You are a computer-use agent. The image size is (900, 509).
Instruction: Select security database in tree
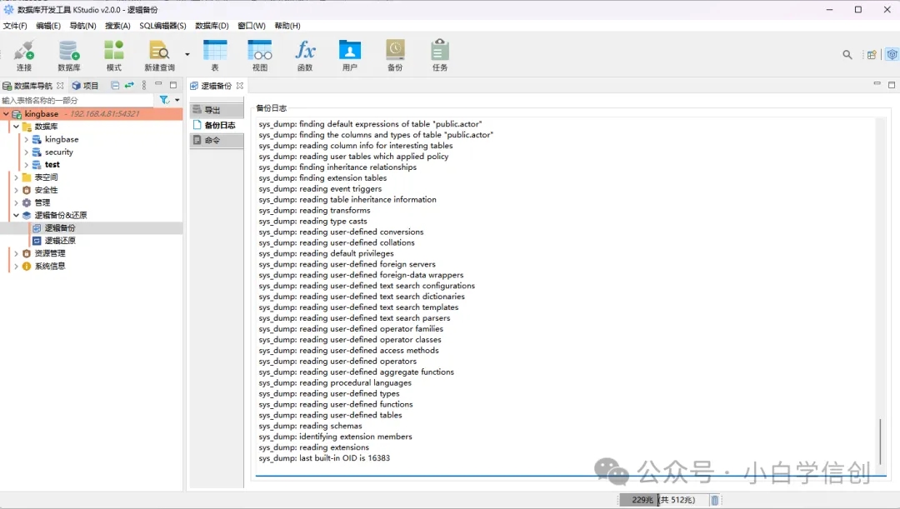coord(58,152)
